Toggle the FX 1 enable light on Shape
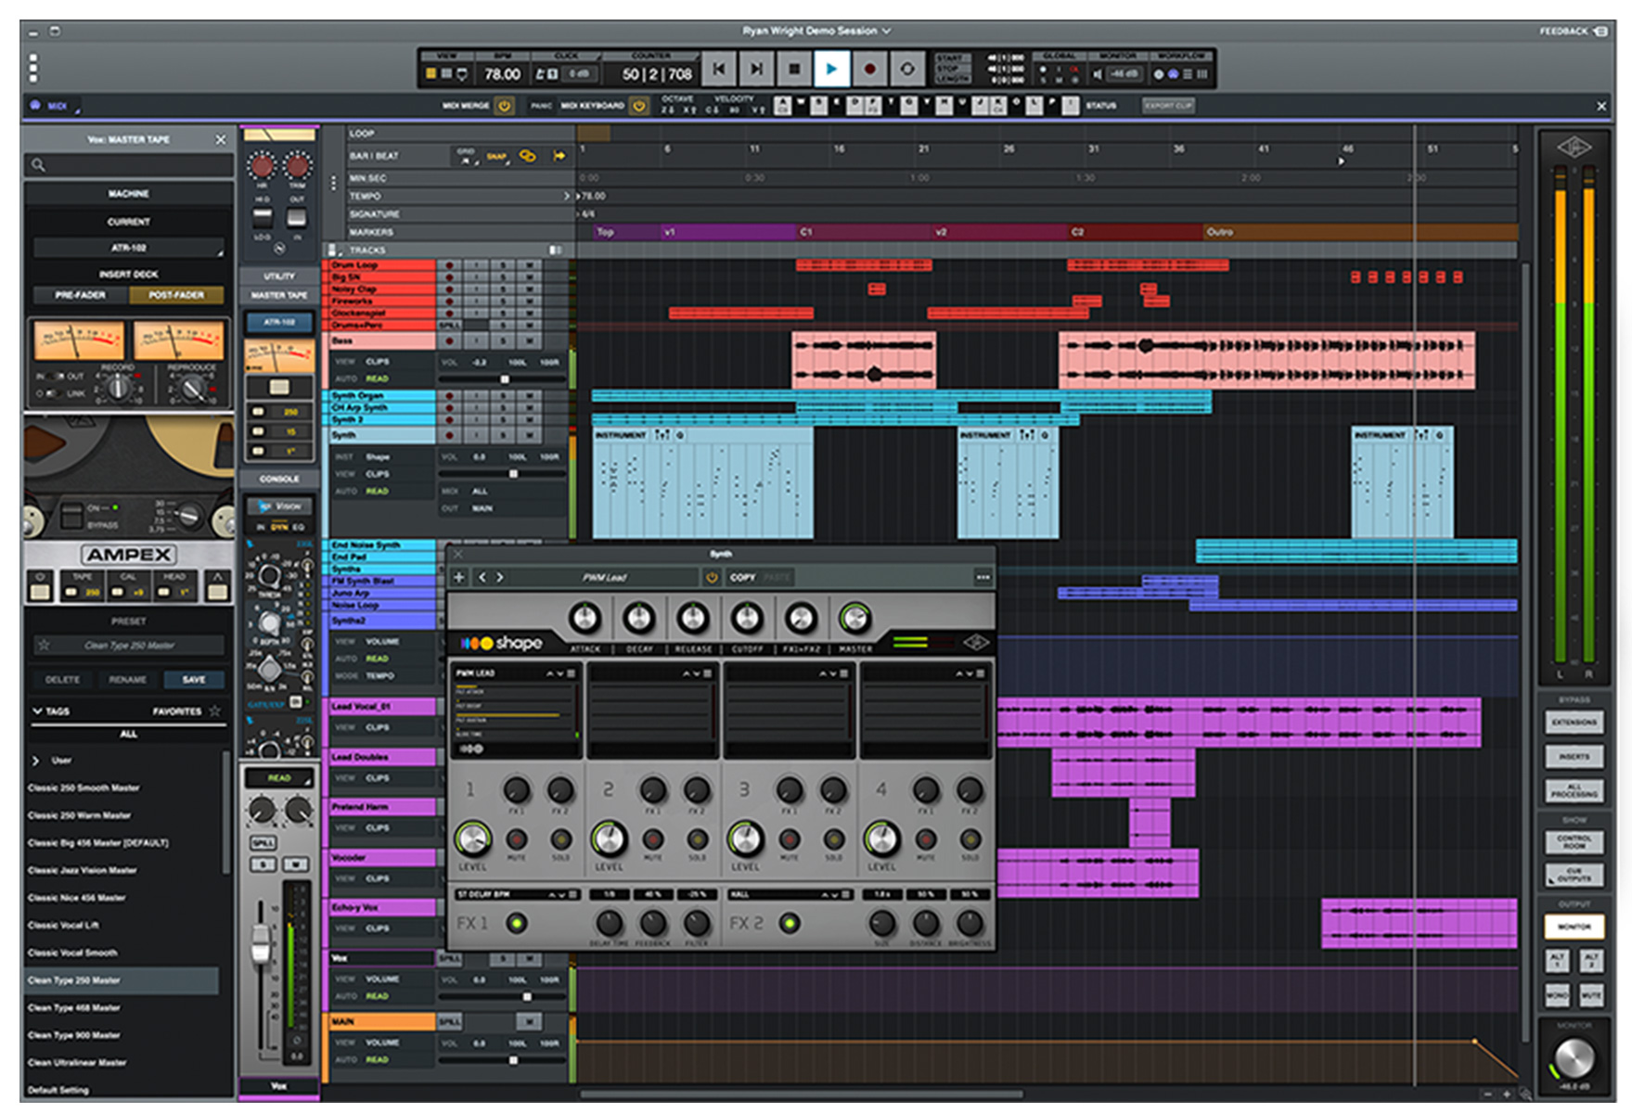This screenshot has height=1114, width=1632. (x=517, y=923)
